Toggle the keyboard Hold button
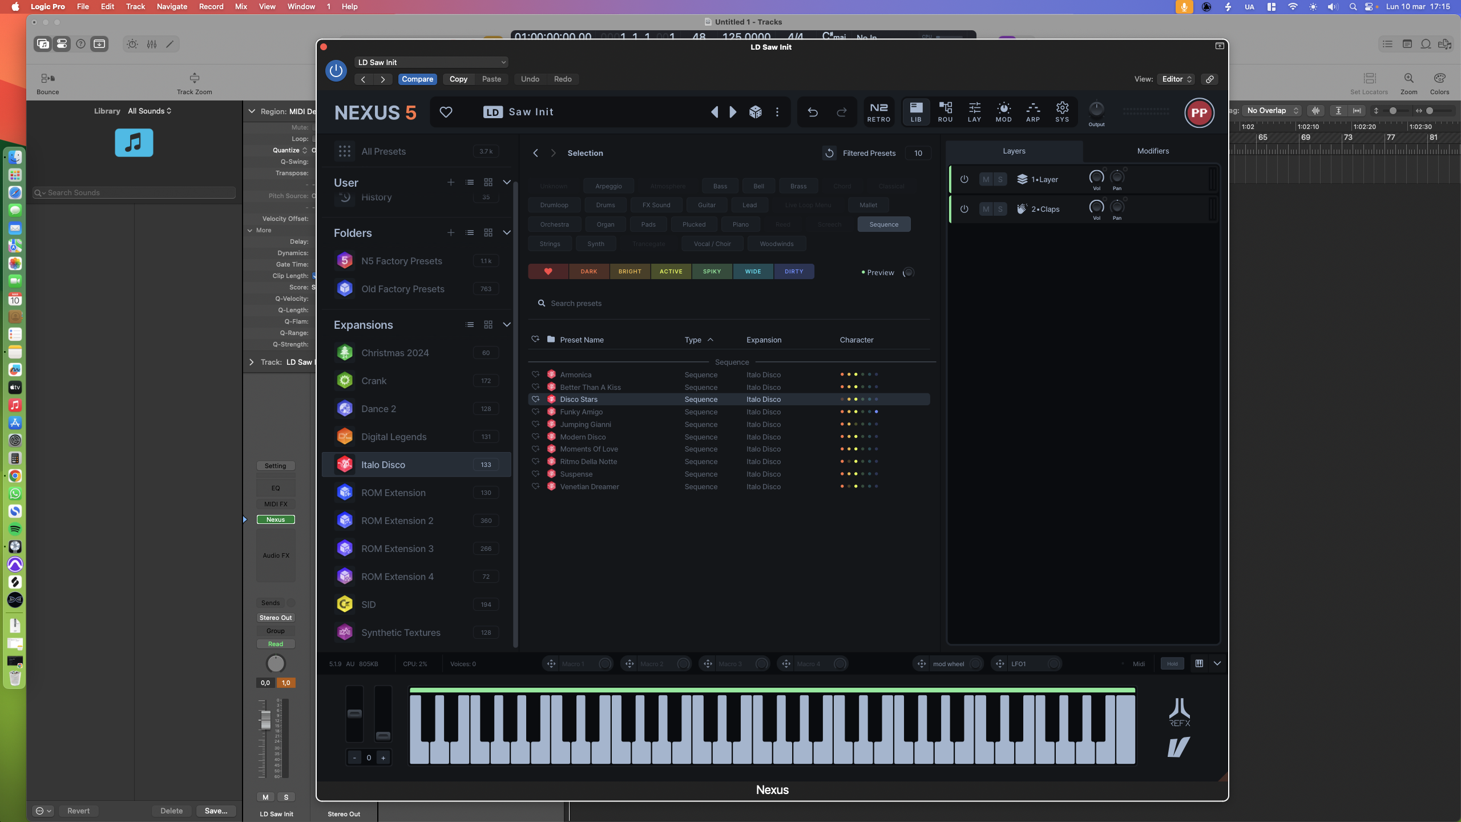This screenshot has height=822, width=1461. pos(1172,663)
